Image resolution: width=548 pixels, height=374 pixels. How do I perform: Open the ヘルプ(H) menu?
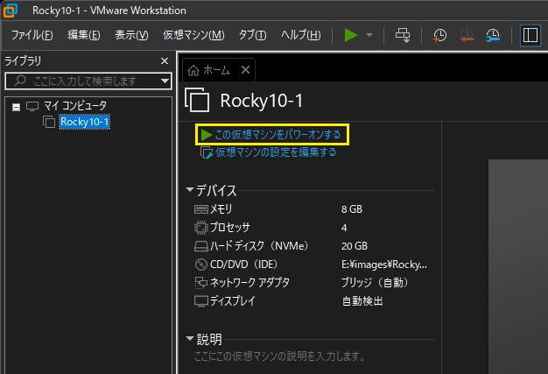[x=301, y=35]
